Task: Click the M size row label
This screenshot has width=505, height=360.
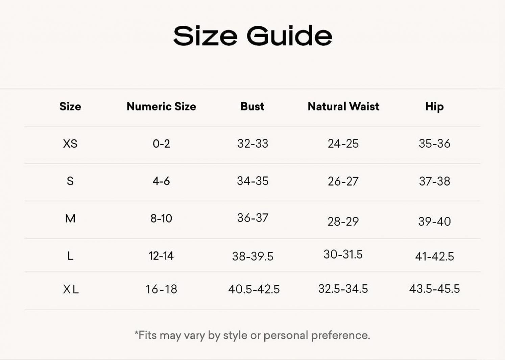Action: pyautogui.click(x=70, y=218)
